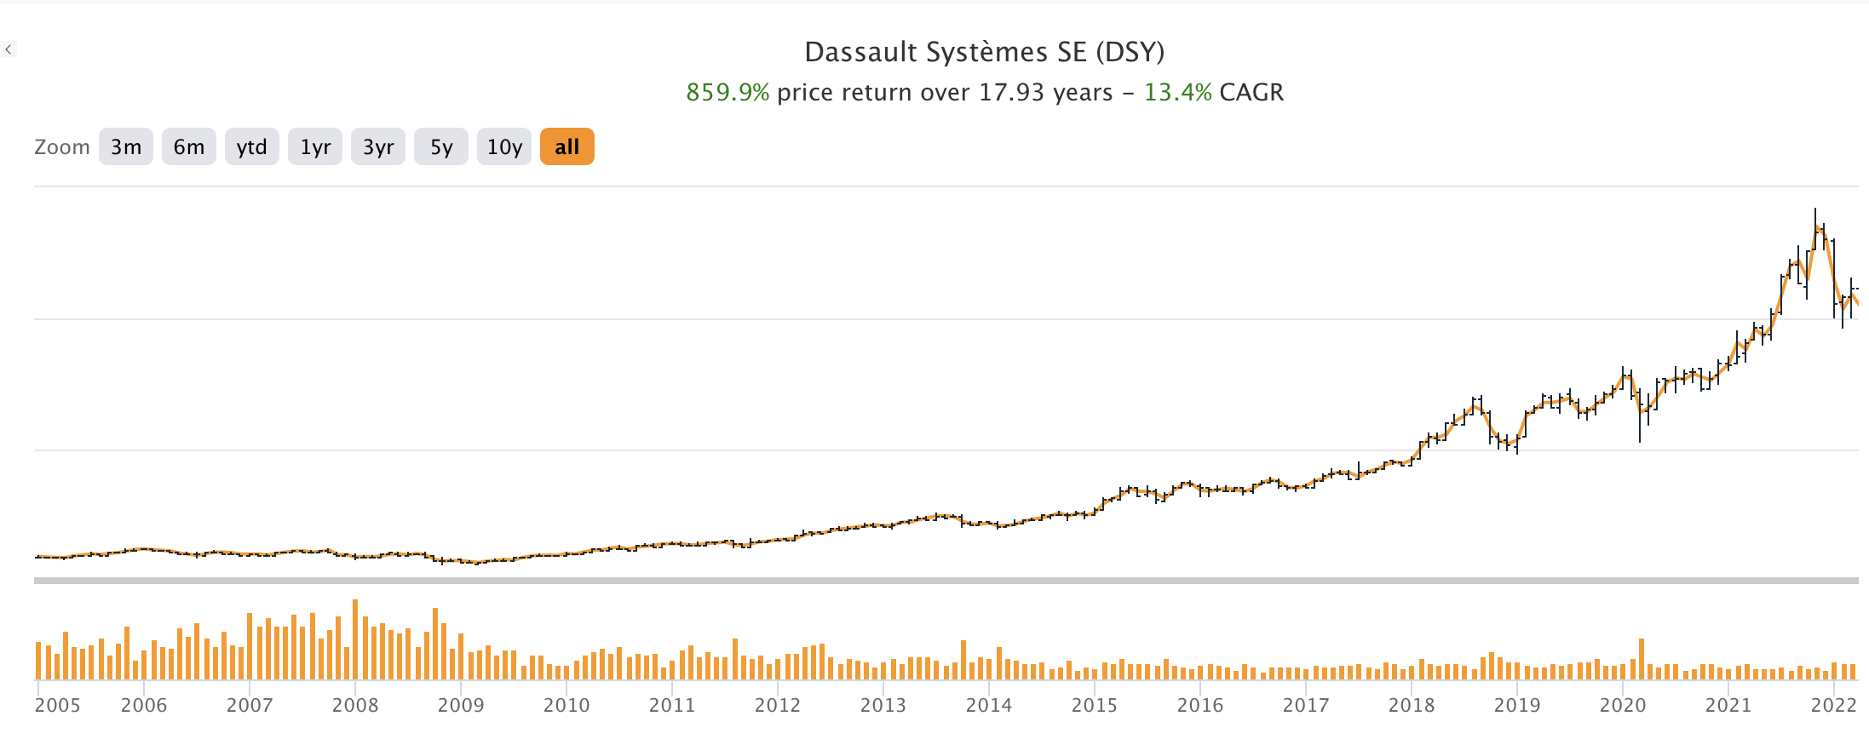Viewport: 1869px width, 739px height.
Task: Click the 2011 axis year label
Action: click(x=672, y=705)
